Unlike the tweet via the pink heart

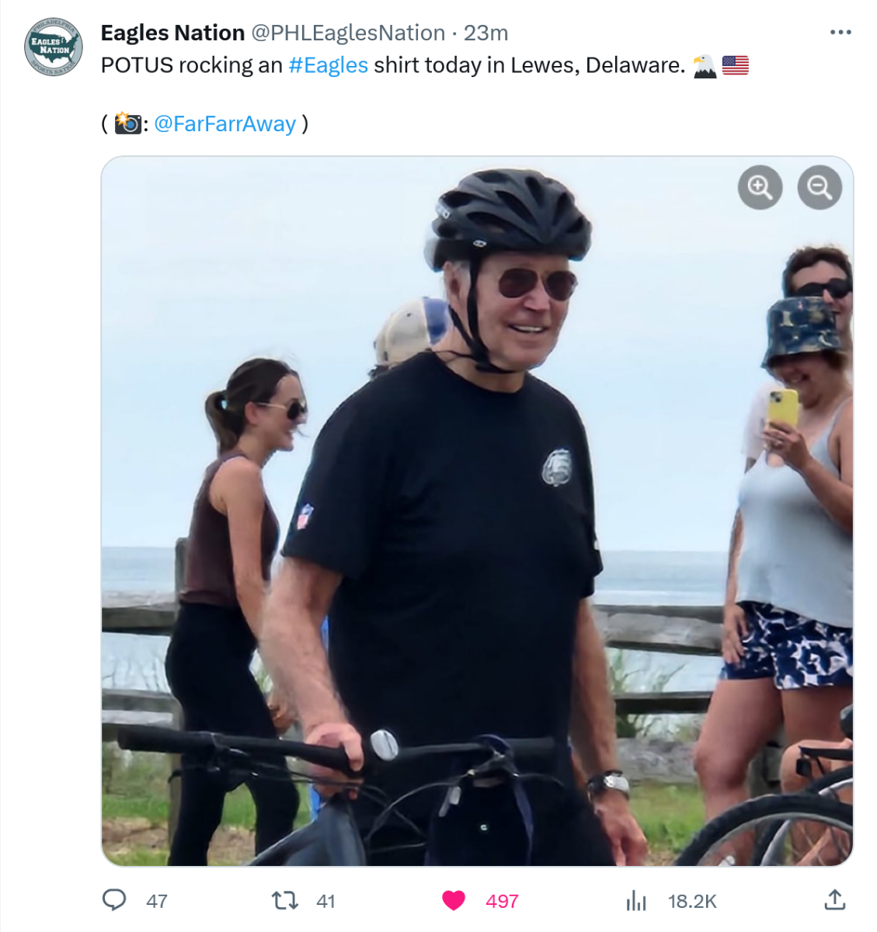454,900
